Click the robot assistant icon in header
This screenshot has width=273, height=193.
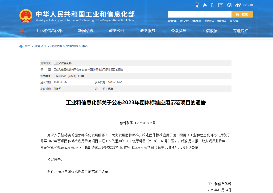click(197, 5)
